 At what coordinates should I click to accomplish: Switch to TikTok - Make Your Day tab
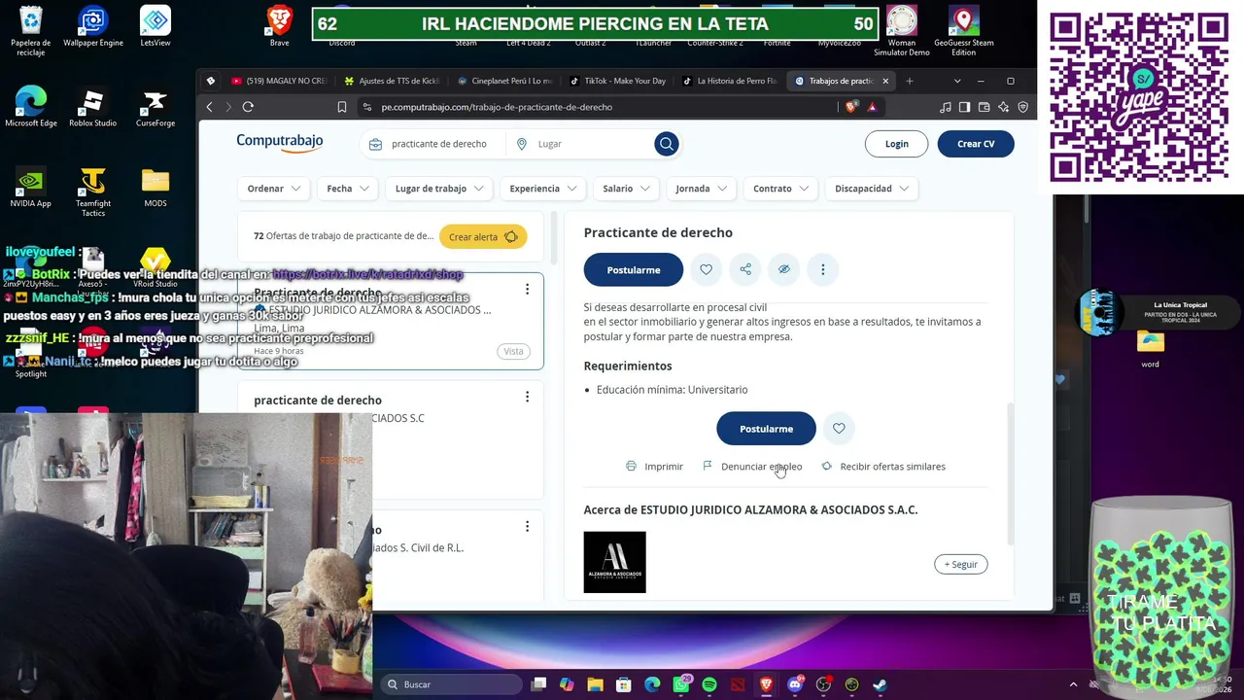(x=617, y=81)
